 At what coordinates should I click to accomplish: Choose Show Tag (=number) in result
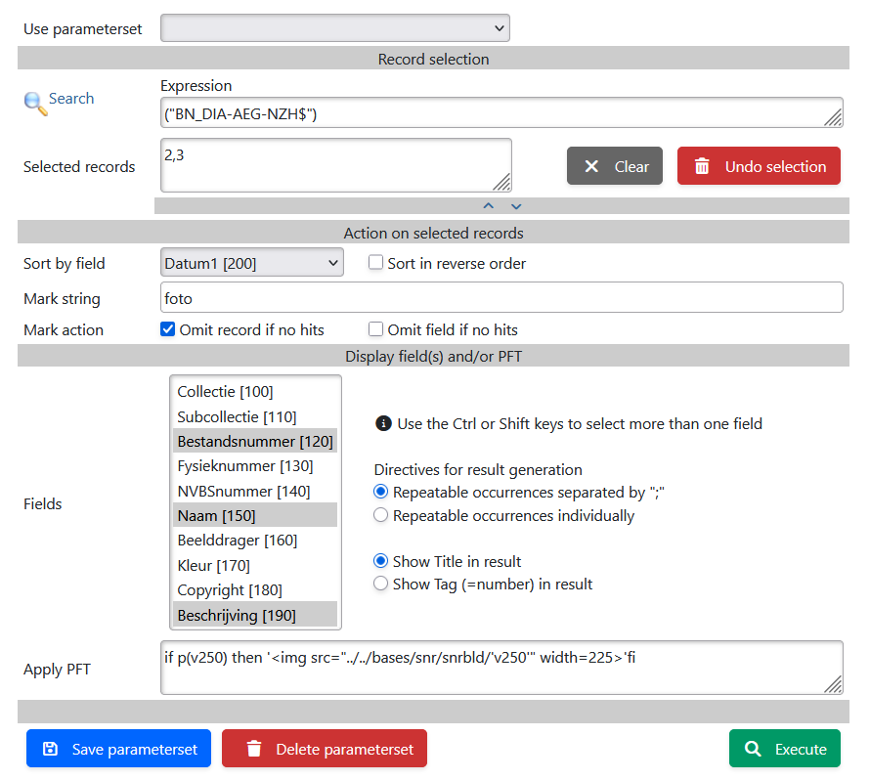point(381,584)
